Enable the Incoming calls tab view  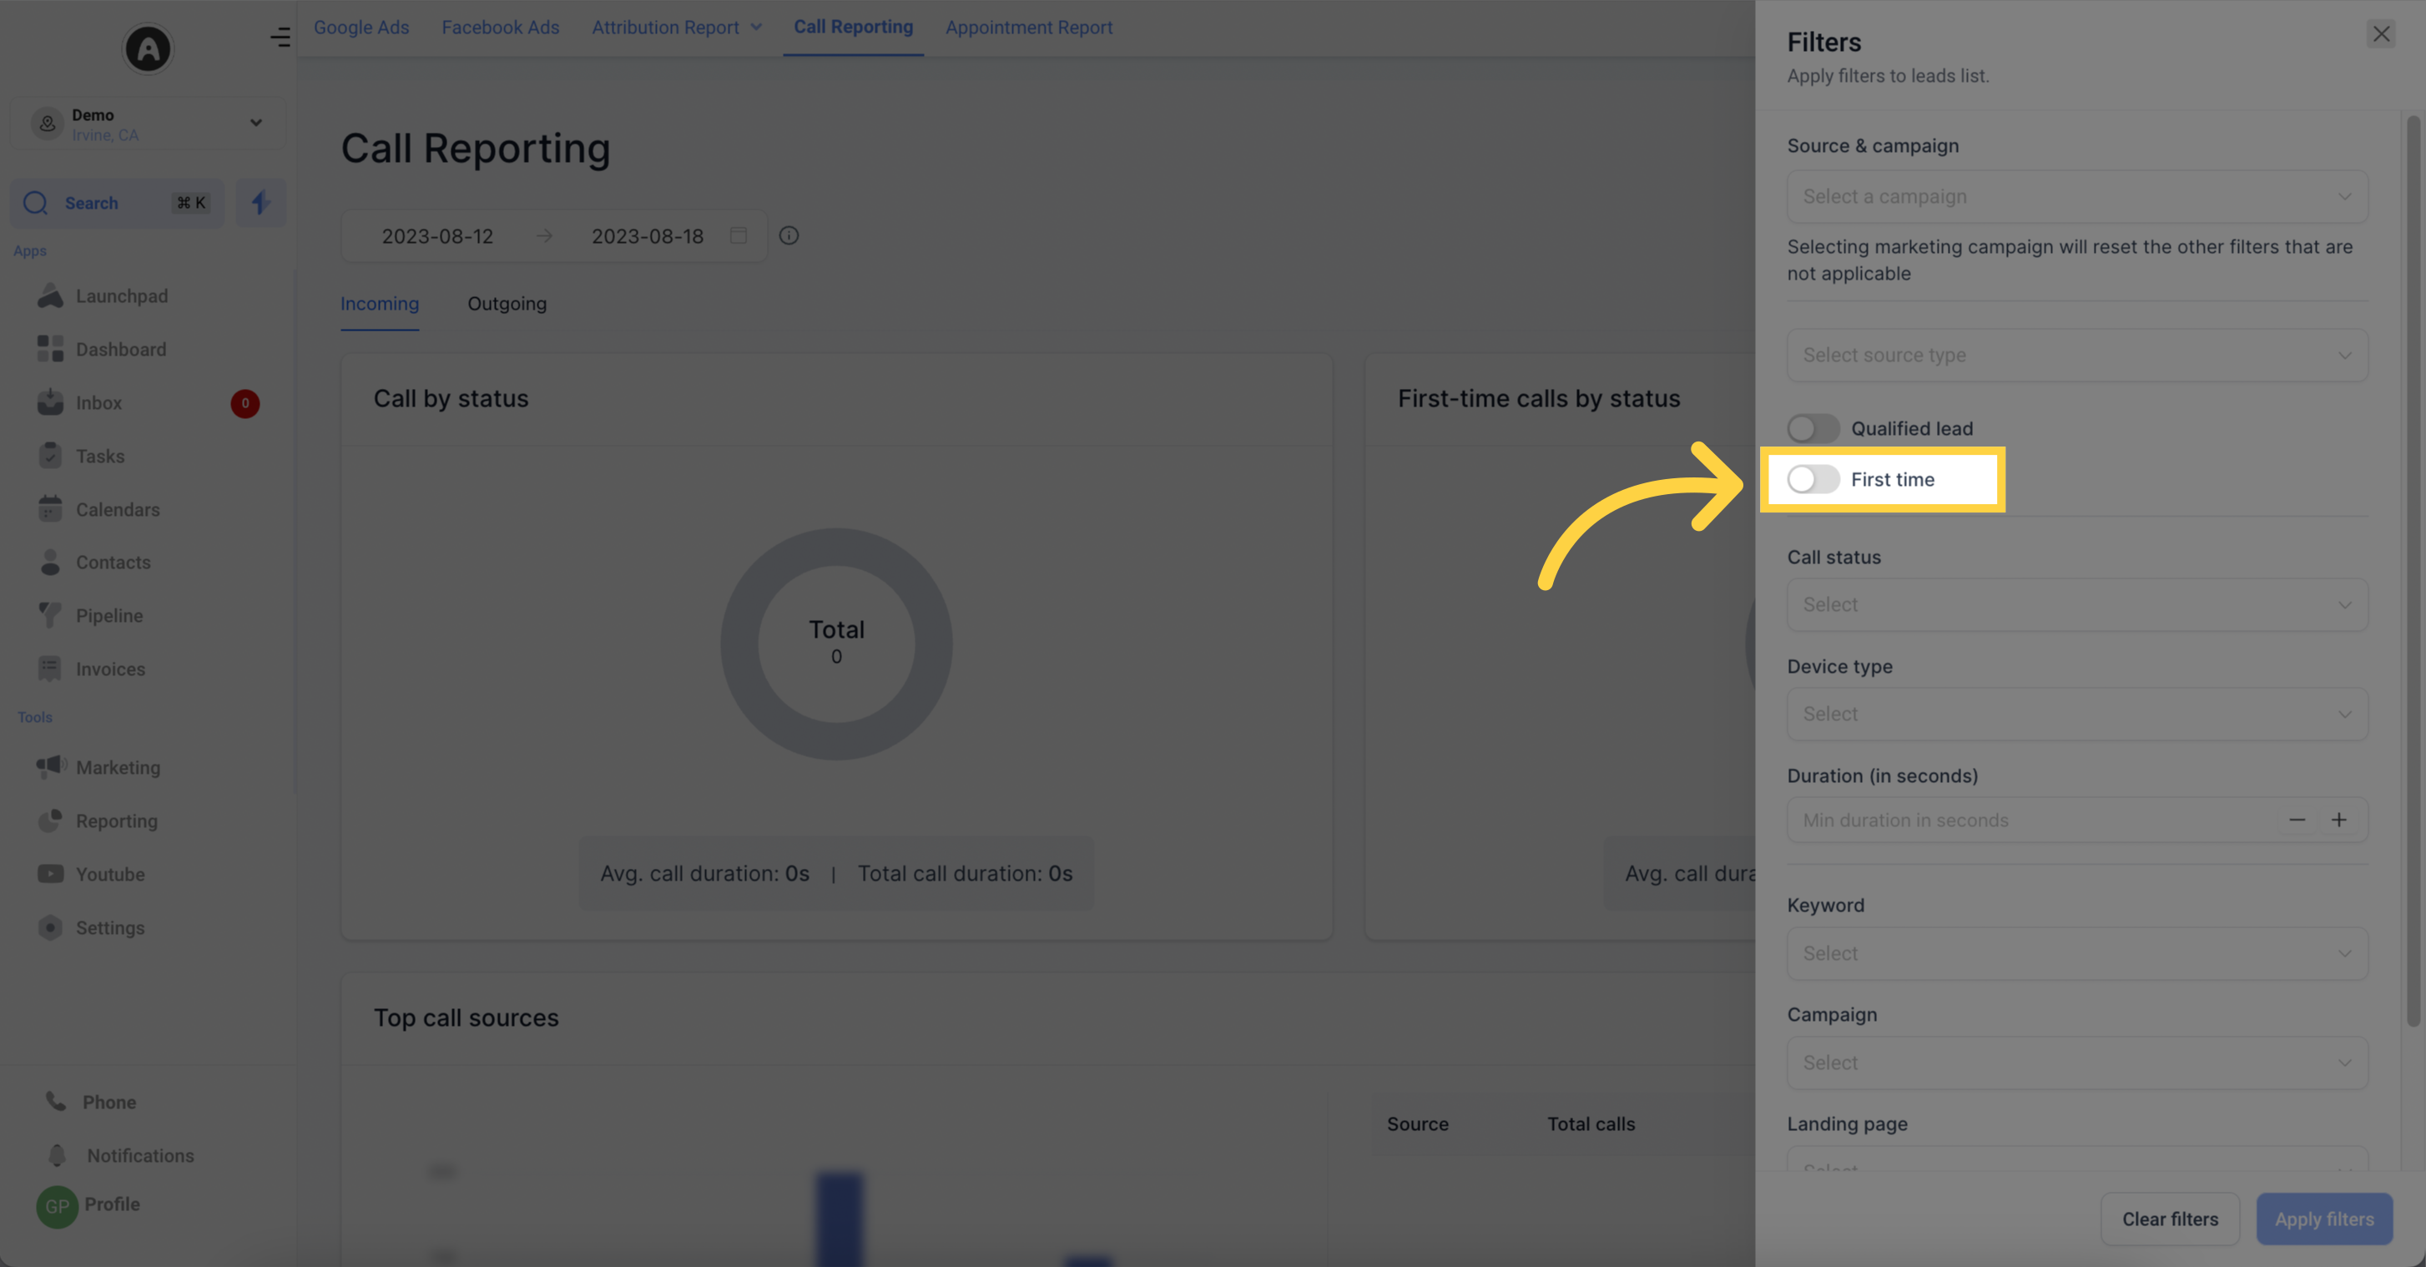(x=379, y=303)
